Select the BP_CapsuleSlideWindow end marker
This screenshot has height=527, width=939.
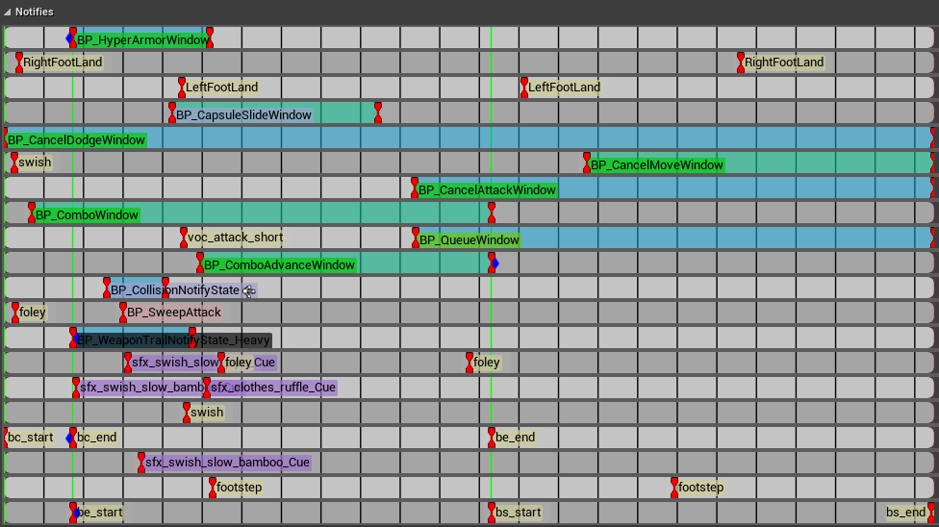tap(378, 113)
